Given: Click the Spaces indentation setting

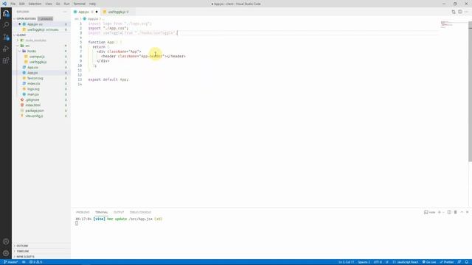Looking at the screenshot, I should [364, 262].
